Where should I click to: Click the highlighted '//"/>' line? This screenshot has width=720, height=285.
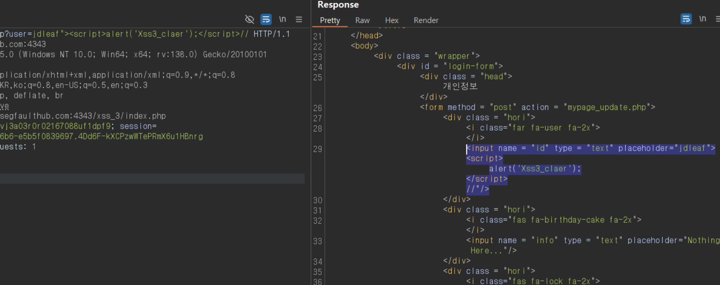pyautogui.click(x=478, y=189)
